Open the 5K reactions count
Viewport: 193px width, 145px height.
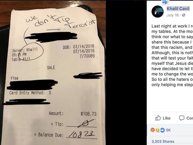point(168,130)
